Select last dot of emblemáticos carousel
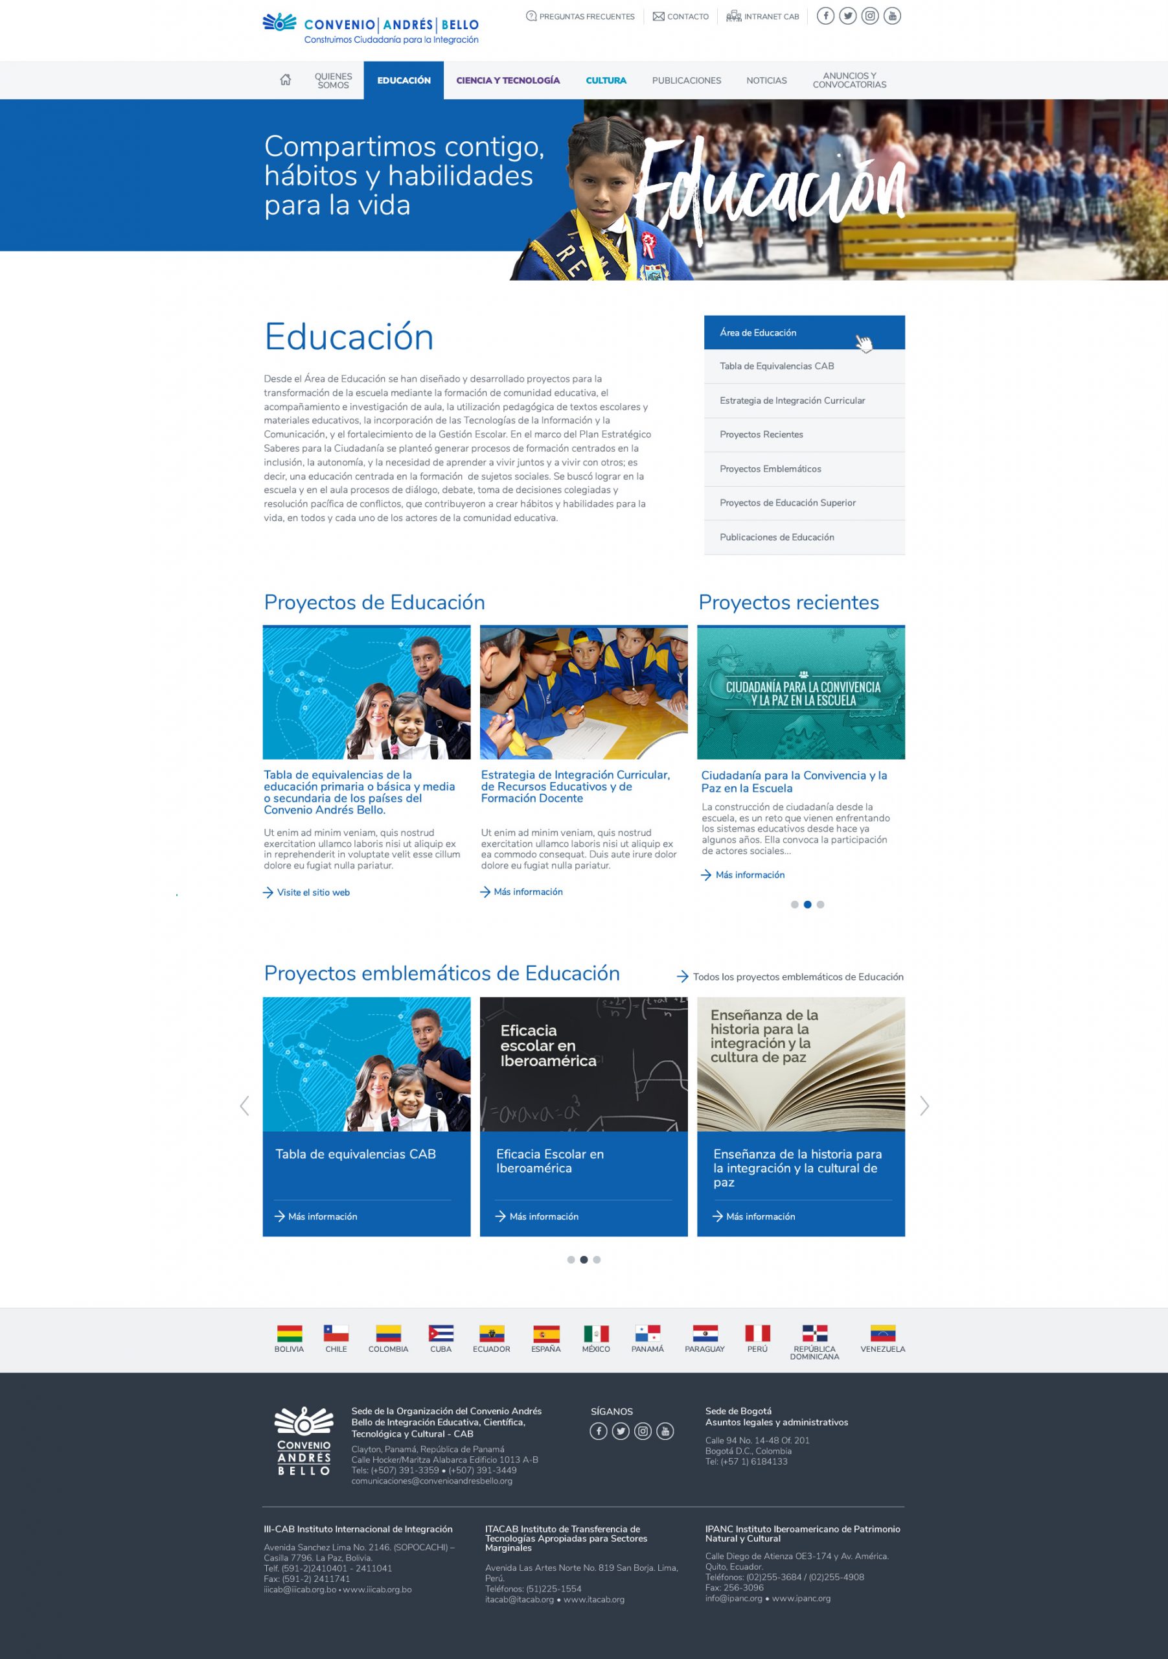 coord(597,1259)
